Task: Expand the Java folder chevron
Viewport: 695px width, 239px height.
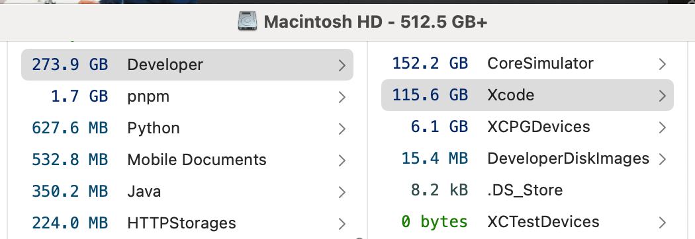Action: pyautogui.click(x=342, y=192)
